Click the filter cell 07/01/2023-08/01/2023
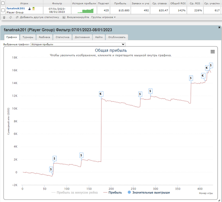Screen dimensions: 222x202 [x=57, y=10]
